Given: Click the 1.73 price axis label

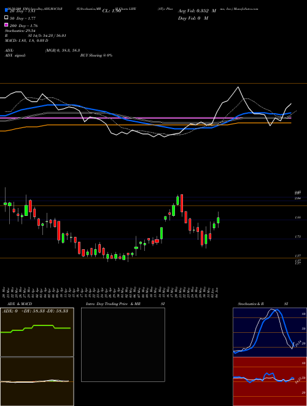Looking at the screenshot, I should (297, 237).
